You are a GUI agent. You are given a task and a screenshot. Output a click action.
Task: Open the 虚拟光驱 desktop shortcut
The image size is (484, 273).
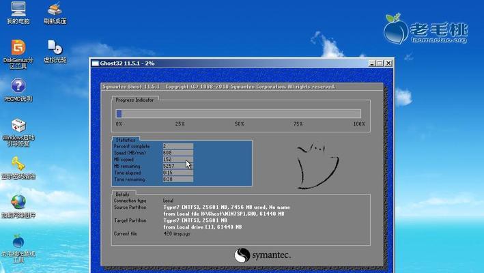pyautogui.click(x=55, y=51)
